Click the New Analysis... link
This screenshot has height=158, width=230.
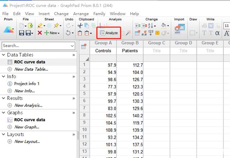(x=28, y=105)
